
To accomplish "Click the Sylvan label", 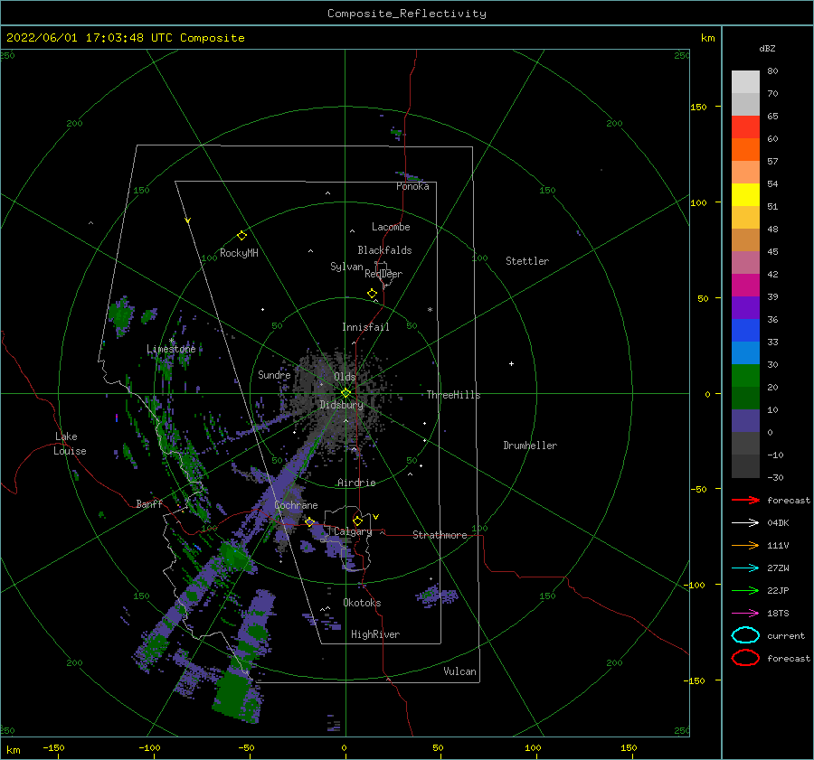I will 346,267.
